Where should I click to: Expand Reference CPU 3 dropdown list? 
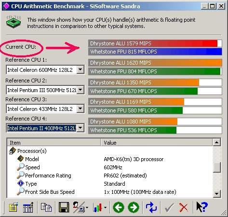tap(80, 109)
